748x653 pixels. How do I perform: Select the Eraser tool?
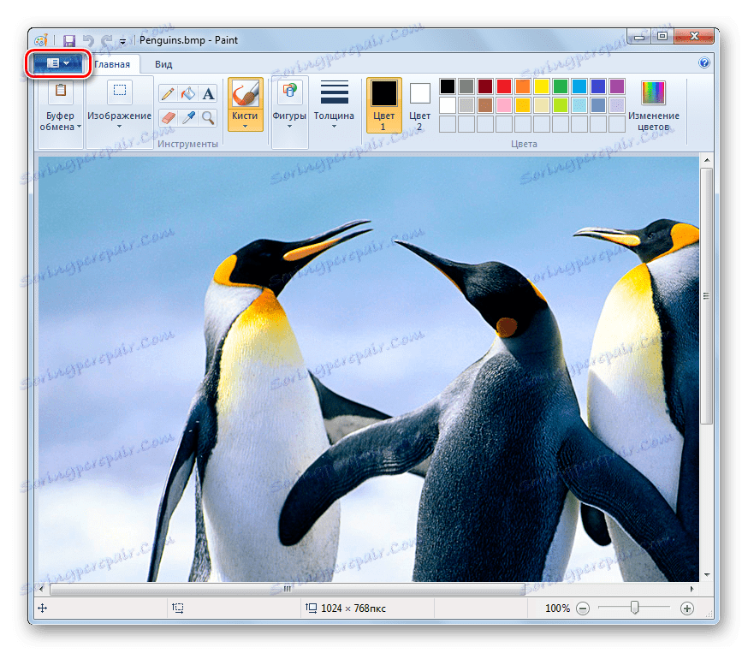coord(168,117)
